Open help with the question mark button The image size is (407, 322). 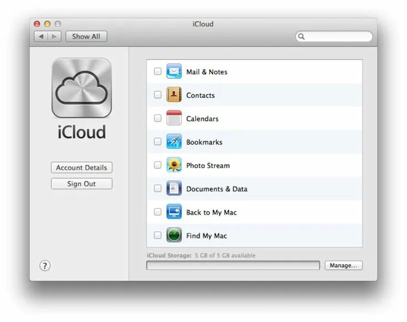click(x=45, y=266)
